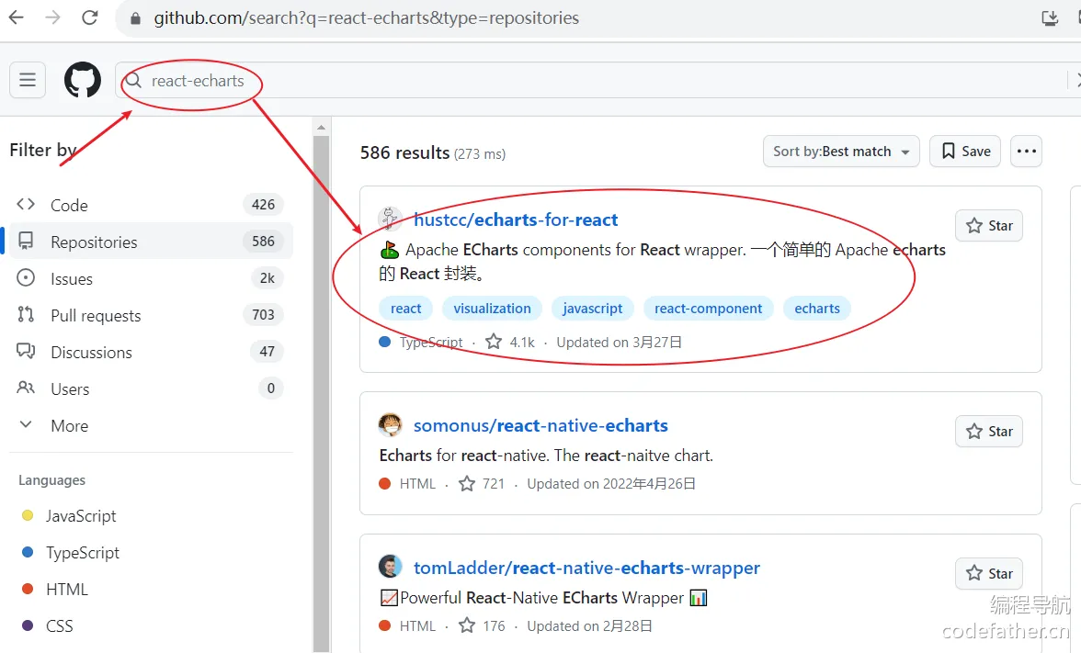Click the visualization topic tag
This screenshot has height=653, width=1081.
tap(493, 309)
